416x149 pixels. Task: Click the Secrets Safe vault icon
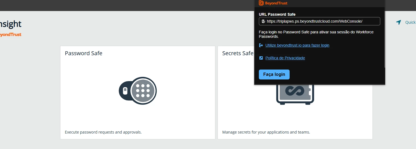pyautogui.click(x=295, y=94)
